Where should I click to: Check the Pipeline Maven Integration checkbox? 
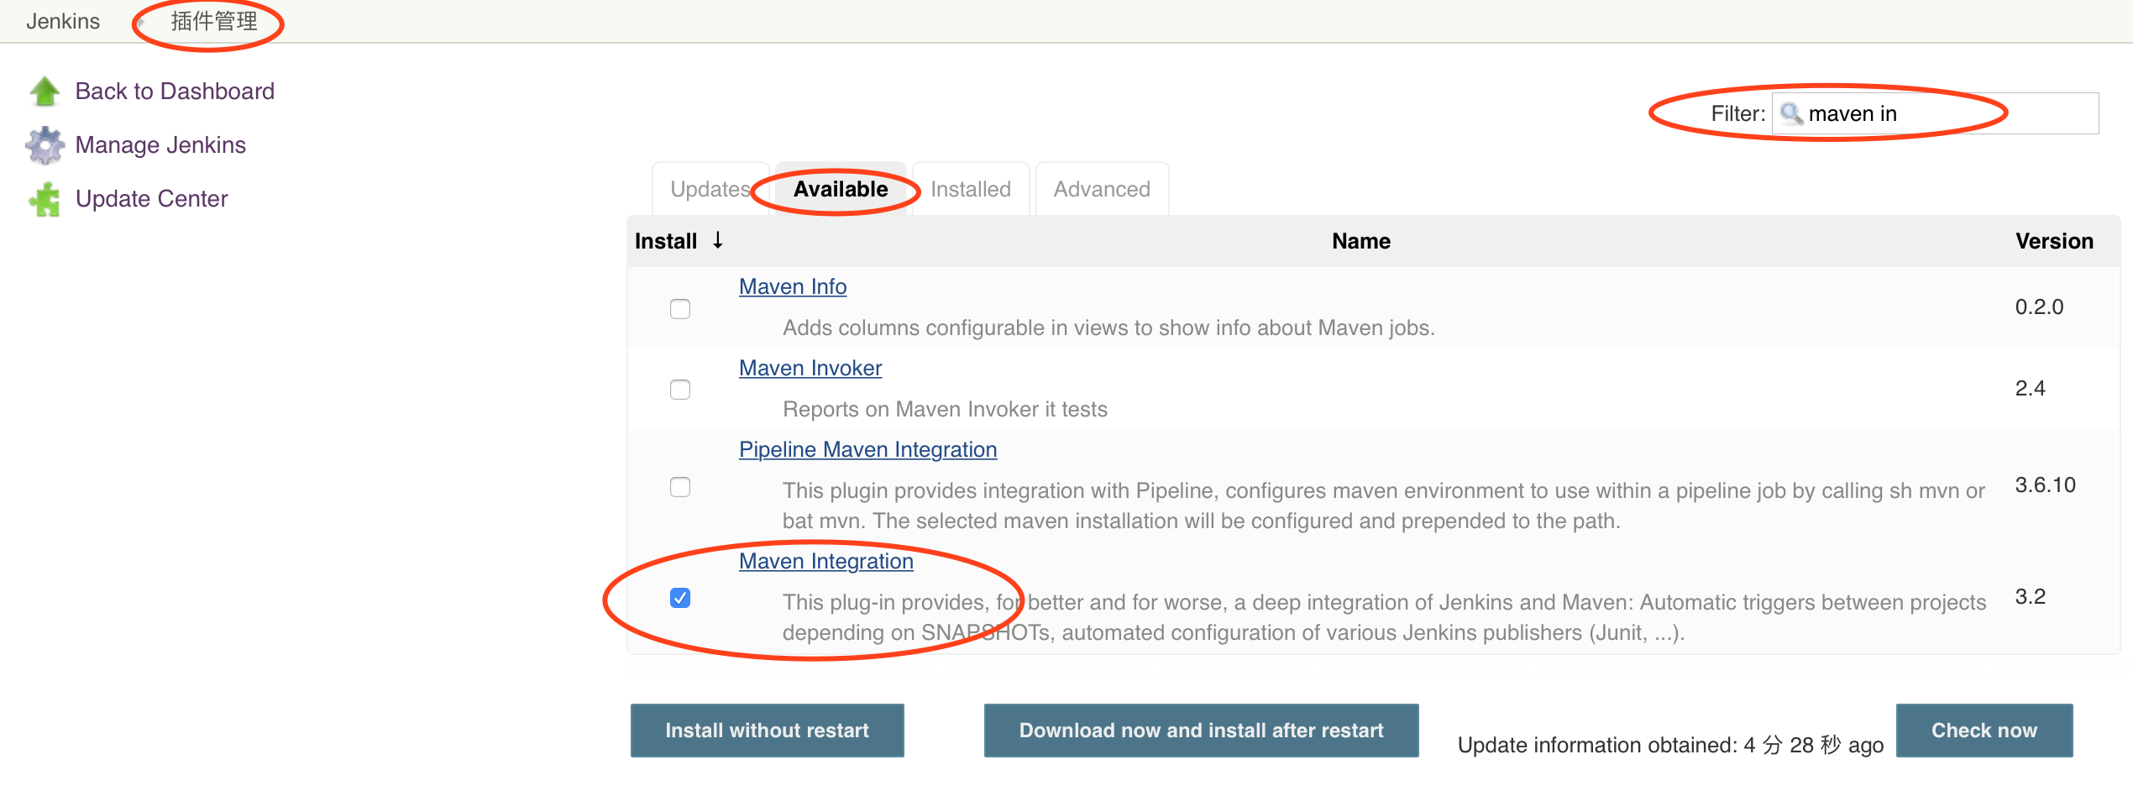tap(680, 487)
